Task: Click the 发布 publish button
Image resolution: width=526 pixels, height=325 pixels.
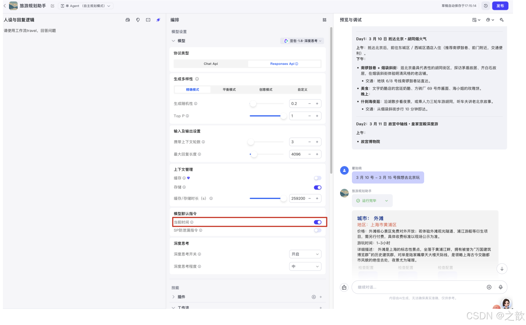Action: coord(500,6)
